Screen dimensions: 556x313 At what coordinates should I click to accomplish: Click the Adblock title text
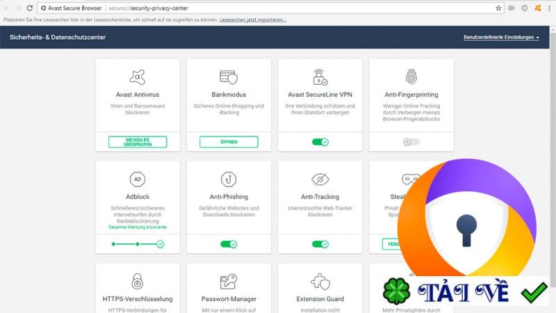coord(138,197)
